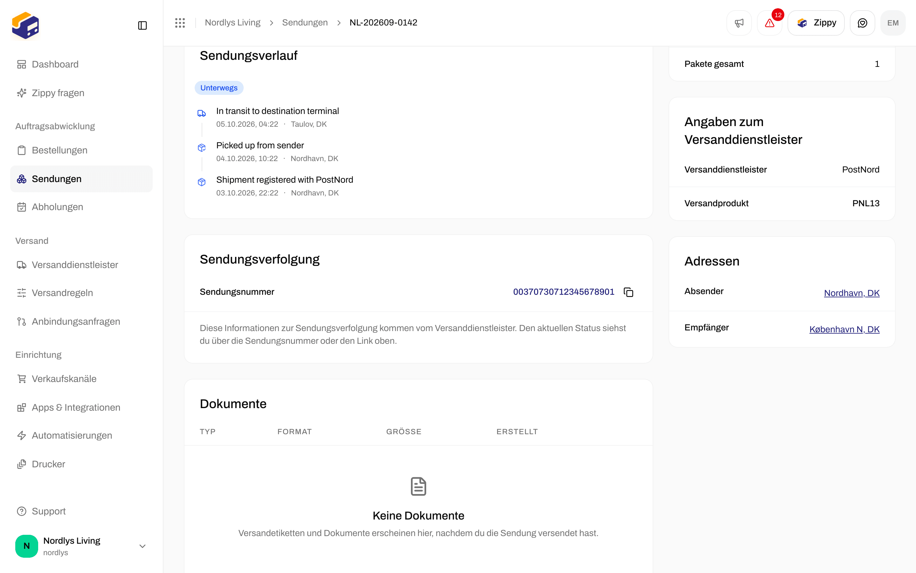
Task: Open Apps & Integrationen
Action: coord(81,407)
